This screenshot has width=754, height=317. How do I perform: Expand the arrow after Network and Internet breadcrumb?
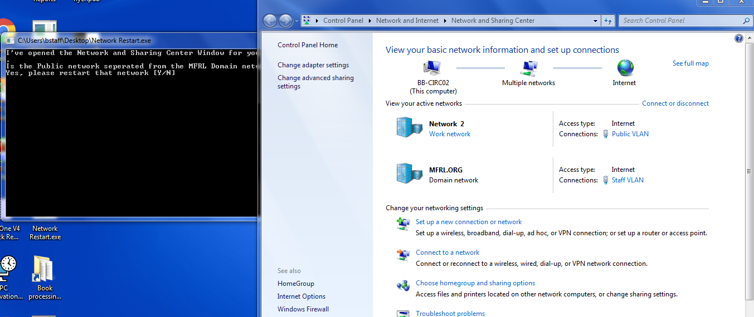pos(445,21)
